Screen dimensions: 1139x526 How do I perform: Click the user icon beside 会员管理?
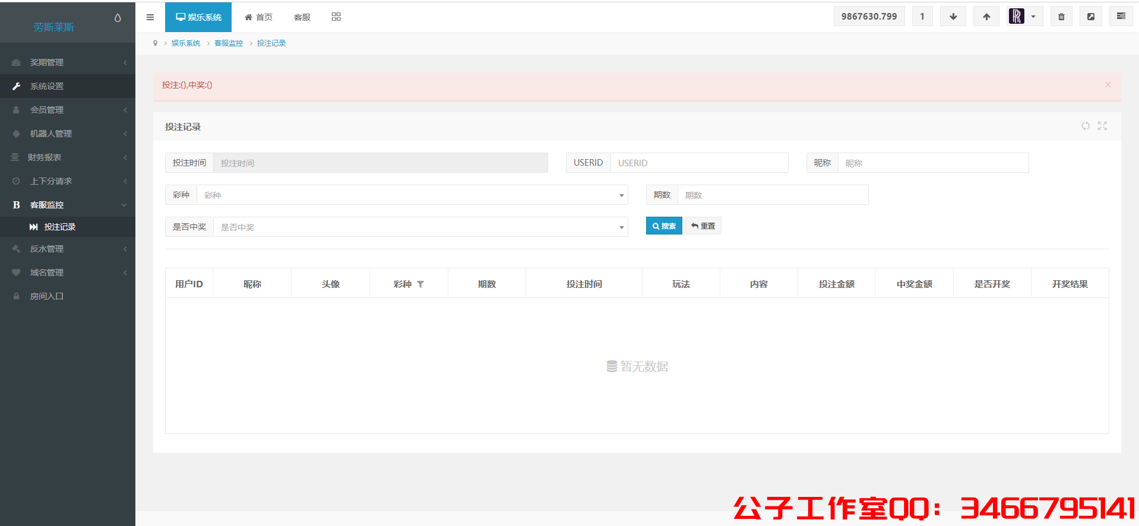pos(16,110)
